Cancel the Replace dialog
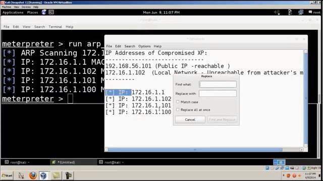The image size is (323, 181). (190, 120)
